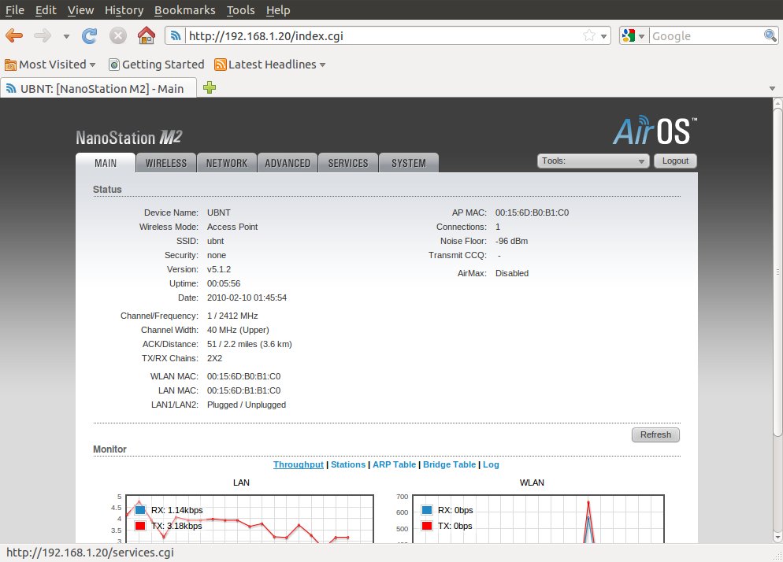Open the Log link

491,464
